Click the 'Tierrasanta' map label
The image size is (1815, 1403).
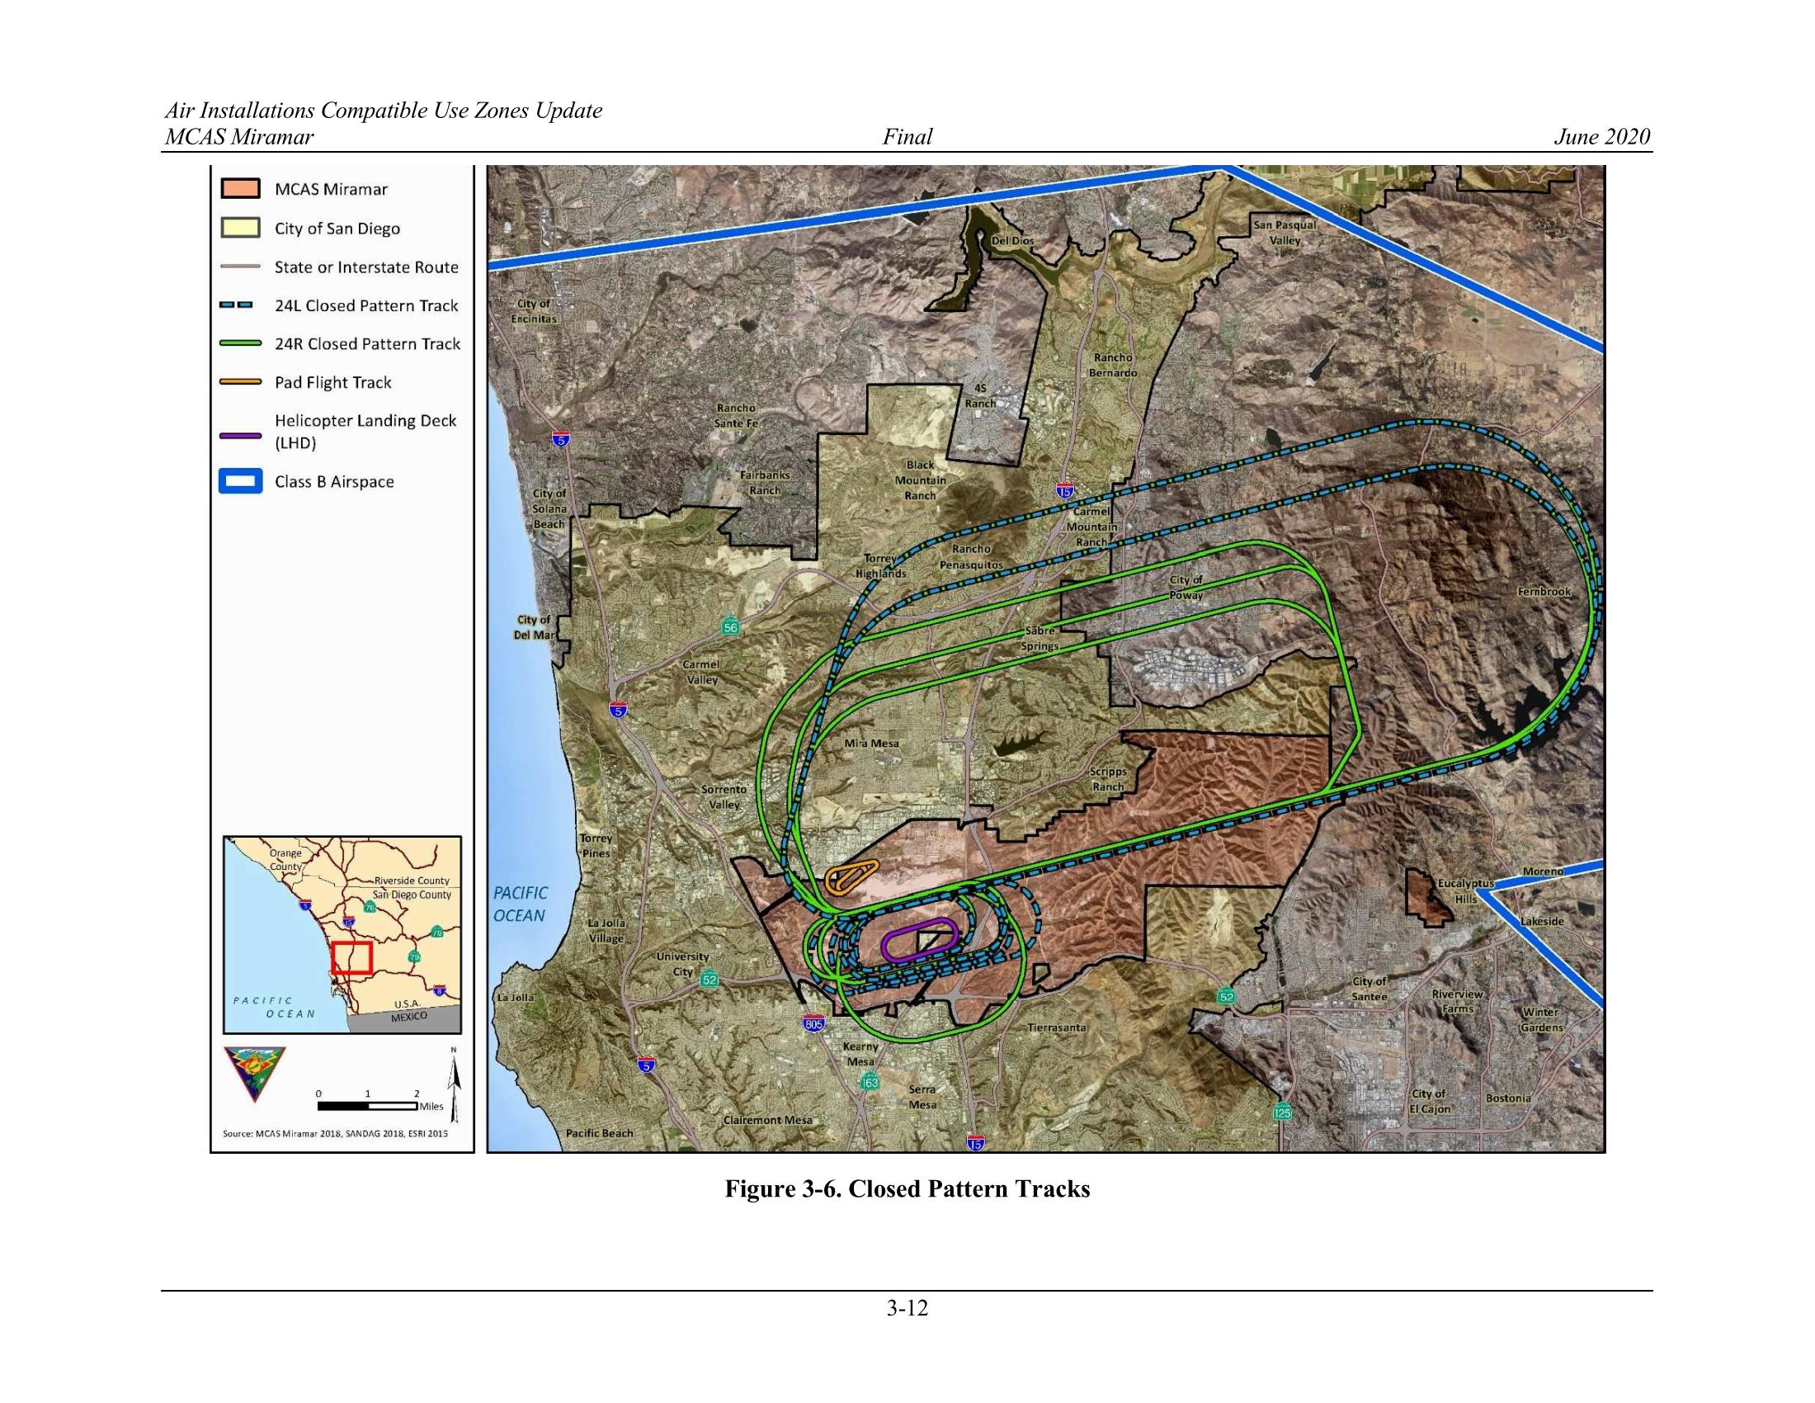1056,1027
